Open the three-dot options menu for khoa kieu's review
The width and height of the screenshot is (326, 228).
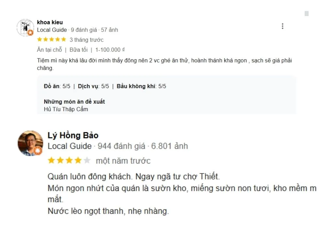click(x=282, y=25)
